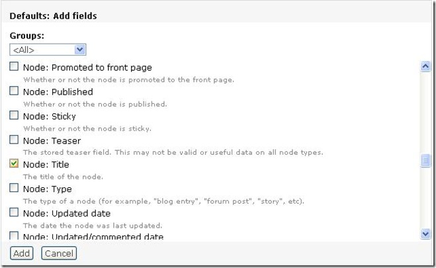Tick the Node: Sticky checkbox

click(x=14, y=116)
